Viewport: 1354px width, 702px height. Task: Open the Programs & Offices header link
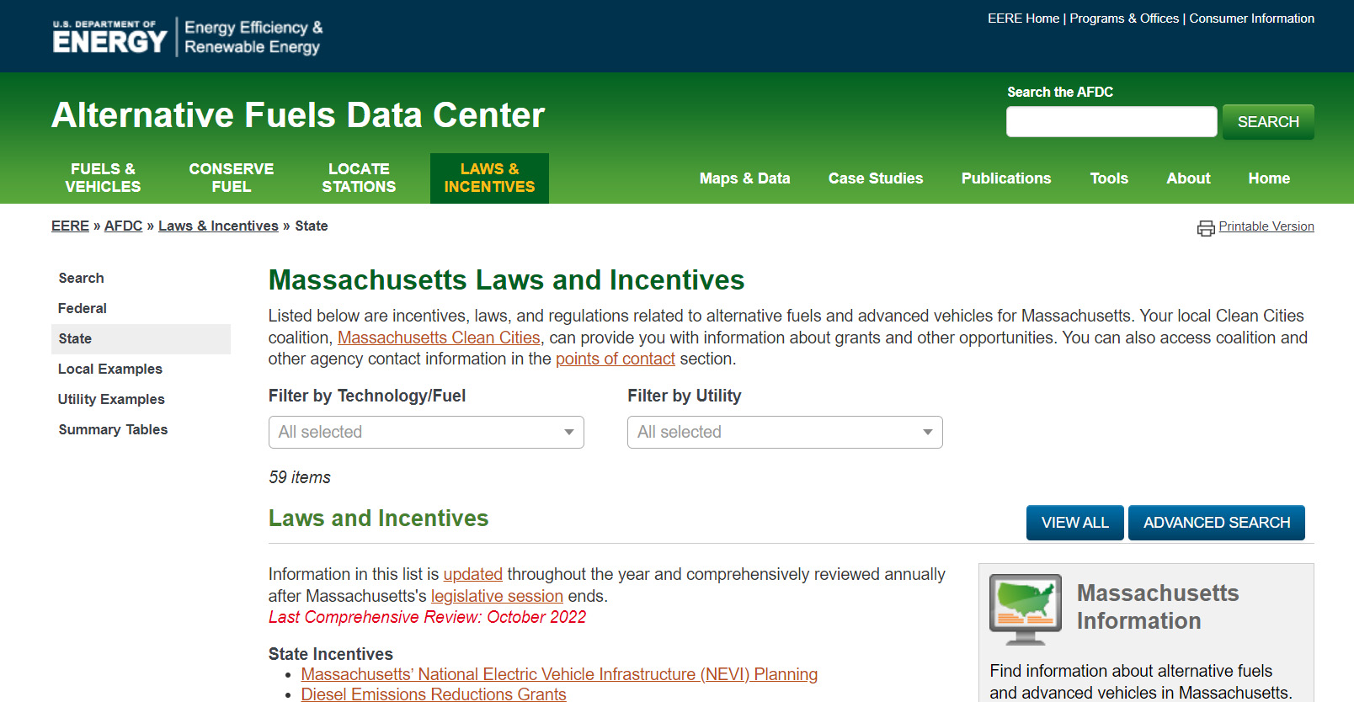1124,19
